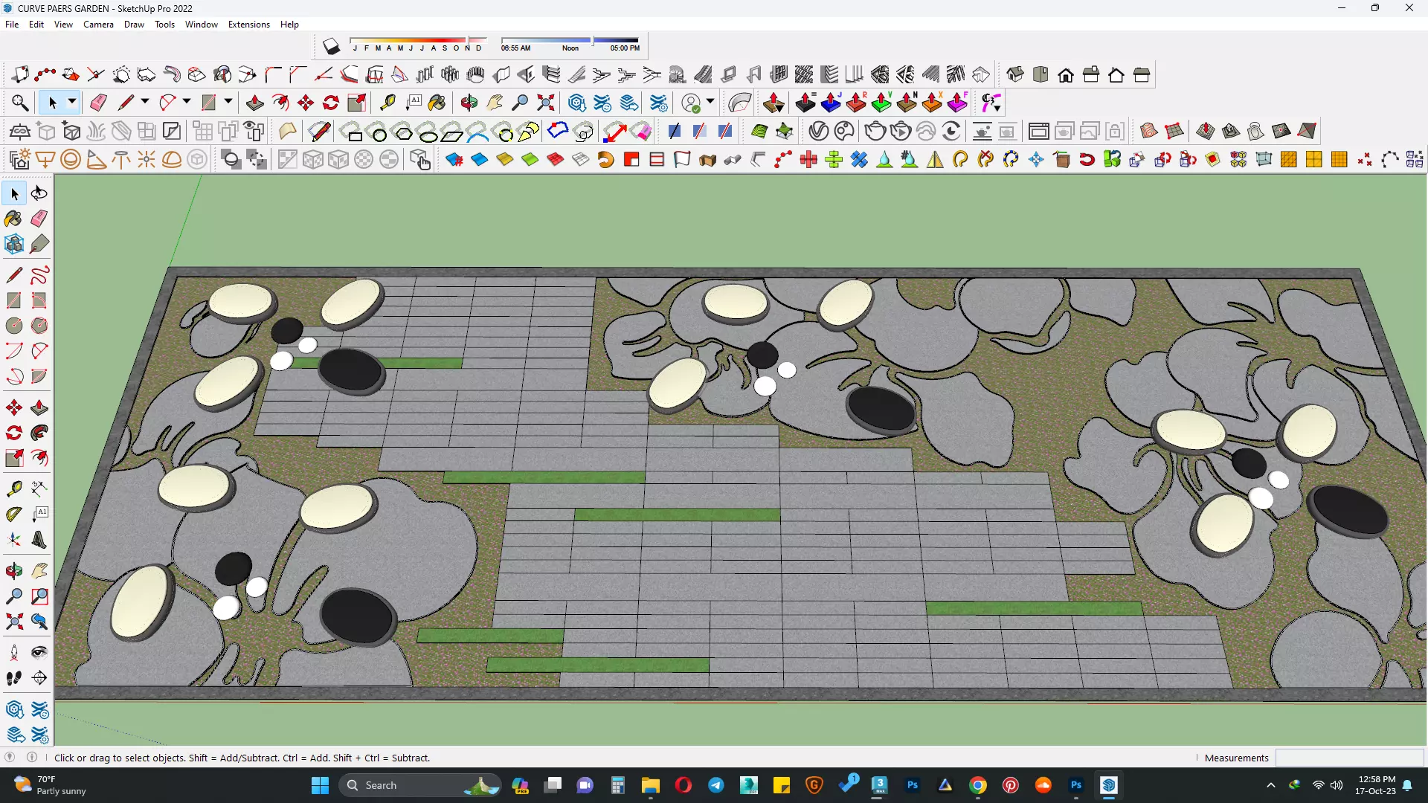
Task: Expand the Select tool dropdown arrow
Action: pos(72,102)
